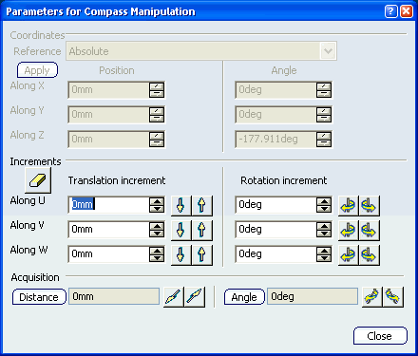Click the Apply coordinates button
Viewport: 418px width, 356px height.
pyautogui.click(x=37, y=70)
